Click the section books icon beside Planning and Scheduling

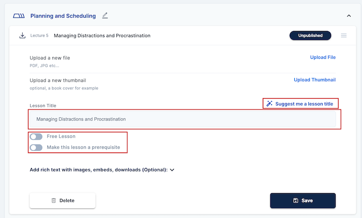point(19,15)
